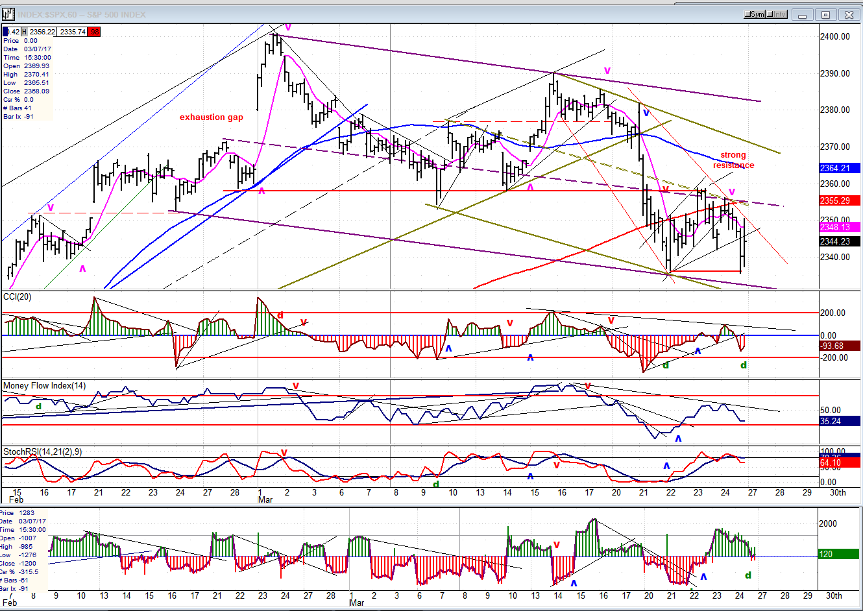
Task: Click the gray H box in the quote header
Action: coord(24,32)
